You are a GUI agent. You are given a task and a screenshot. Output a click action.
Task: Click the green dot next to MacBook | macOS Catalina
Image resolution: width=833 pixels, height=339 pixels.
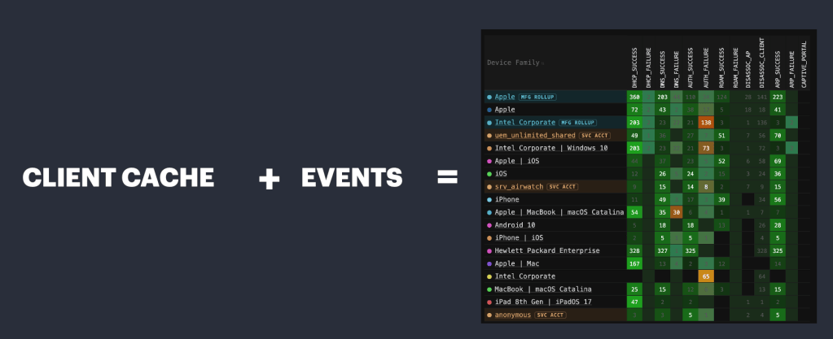tap(489, 289)
